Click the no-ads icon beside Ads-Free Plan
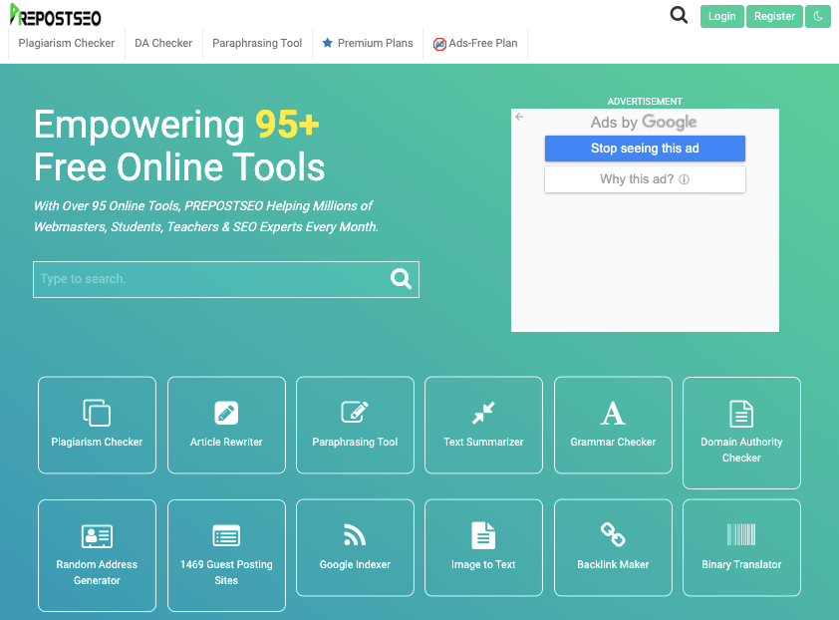Viewport: 839px width, 620px height. (x=439, y=45)
